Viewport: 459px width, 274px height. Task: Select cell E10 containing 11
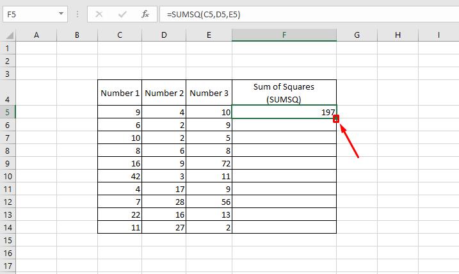[x=209, y=176]
